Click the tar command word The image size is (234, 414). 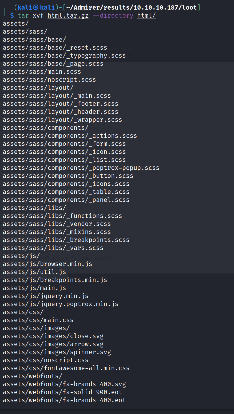pyautogui.click(x=23, y=15)
